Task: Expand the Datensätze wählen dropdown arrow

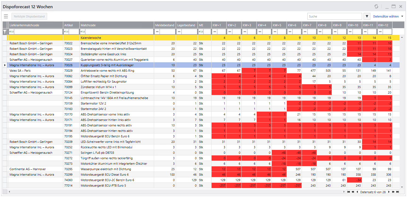Action: coord(402,16)
